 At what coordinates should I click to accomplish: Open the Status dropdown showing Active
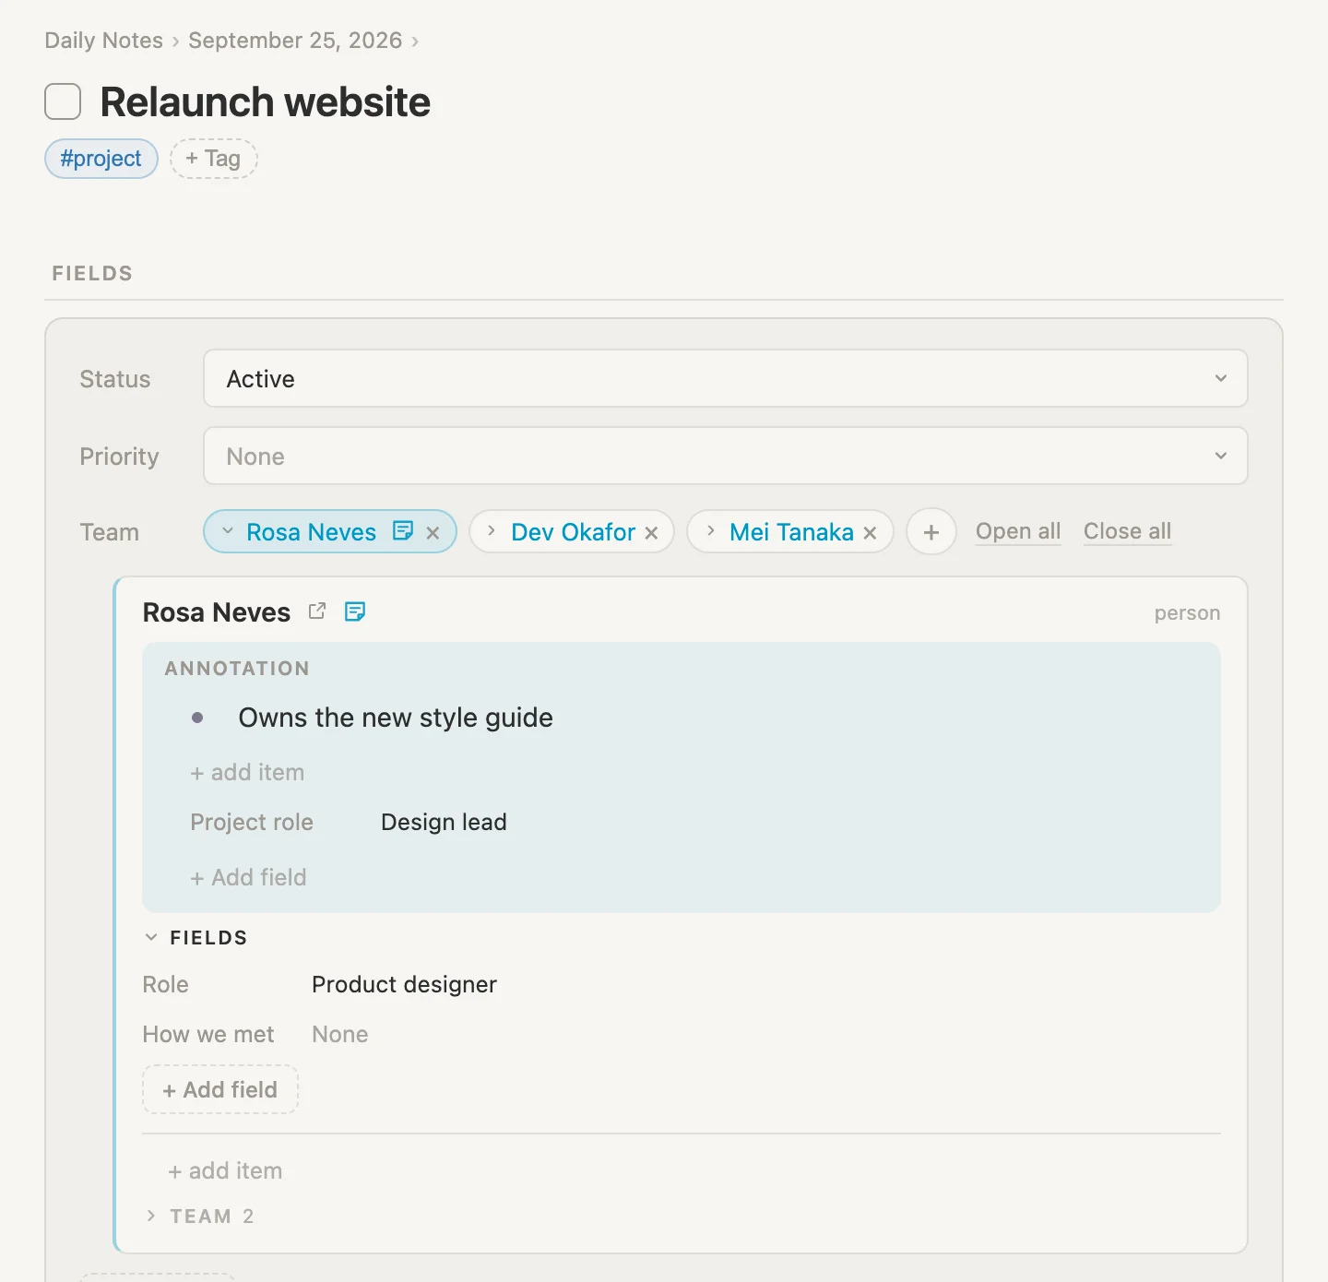725,378
